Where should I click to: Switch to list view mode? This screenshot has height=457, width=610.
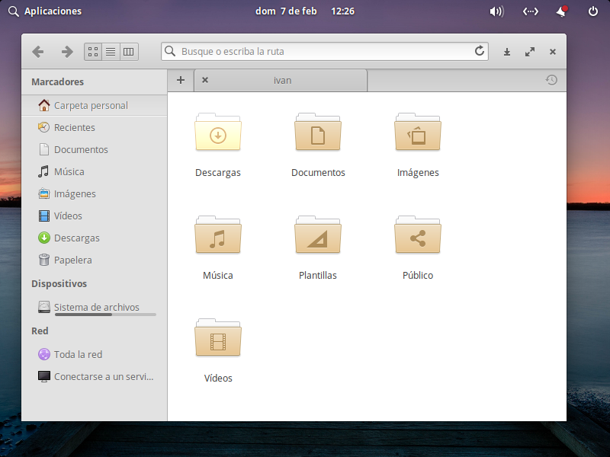(x=111, y=52)
